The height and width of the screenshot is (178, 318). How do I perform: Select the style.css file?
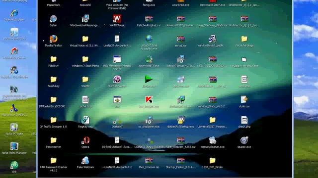click(244, 99)
